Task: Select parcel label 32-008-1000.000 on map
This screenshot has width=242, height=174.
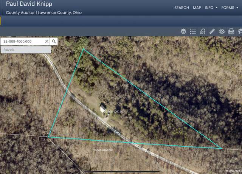Action: [114, 112]
